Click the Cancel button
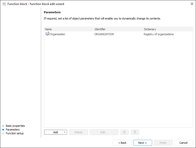Viewport: 196px width, 148px height. pos(184,143)
